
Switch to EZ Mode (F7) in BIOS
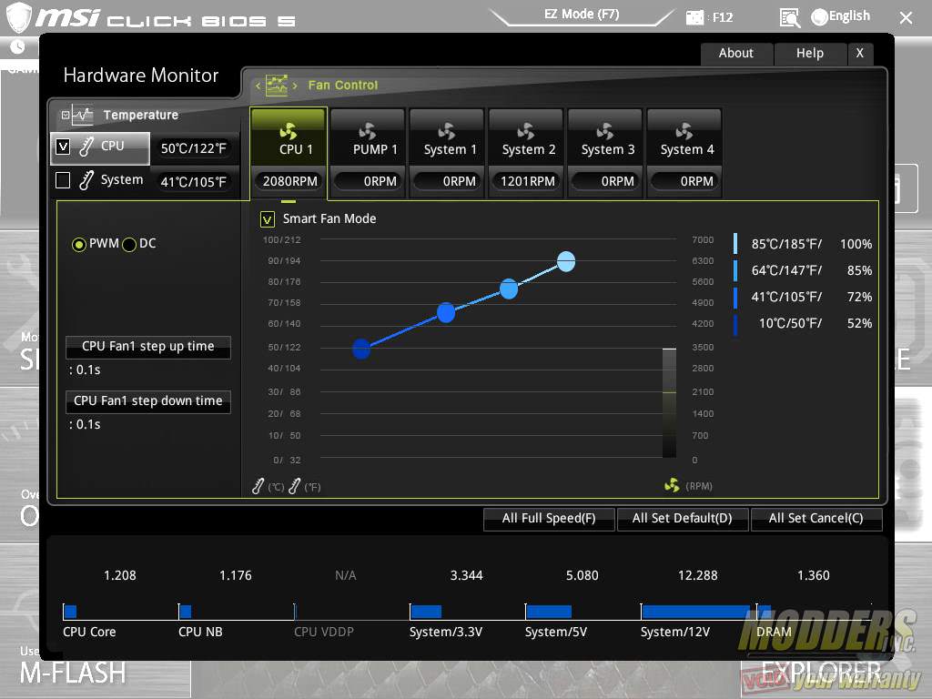click(x=582, y=15)
